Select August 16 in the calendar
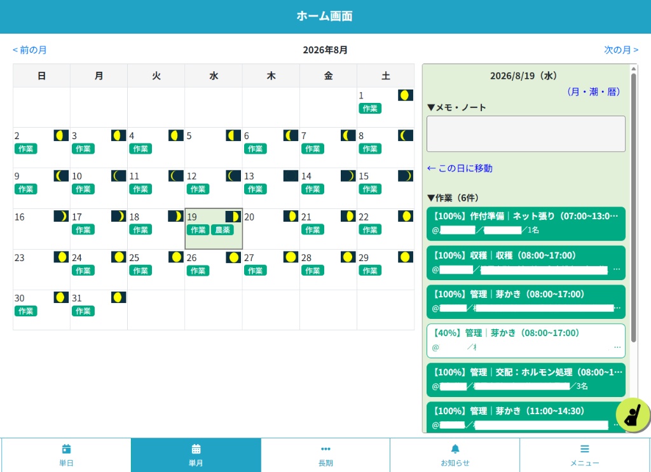 tap(41, 229)
